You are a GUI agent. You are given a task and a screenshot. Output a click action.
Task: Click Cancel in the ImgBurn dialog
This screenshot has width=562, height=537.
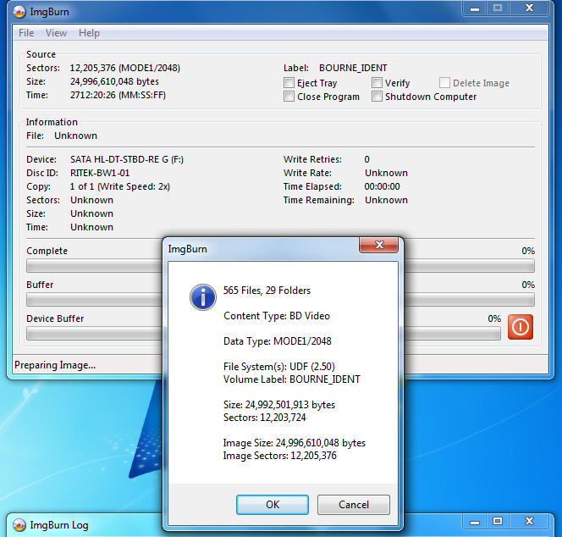[354, 505]
